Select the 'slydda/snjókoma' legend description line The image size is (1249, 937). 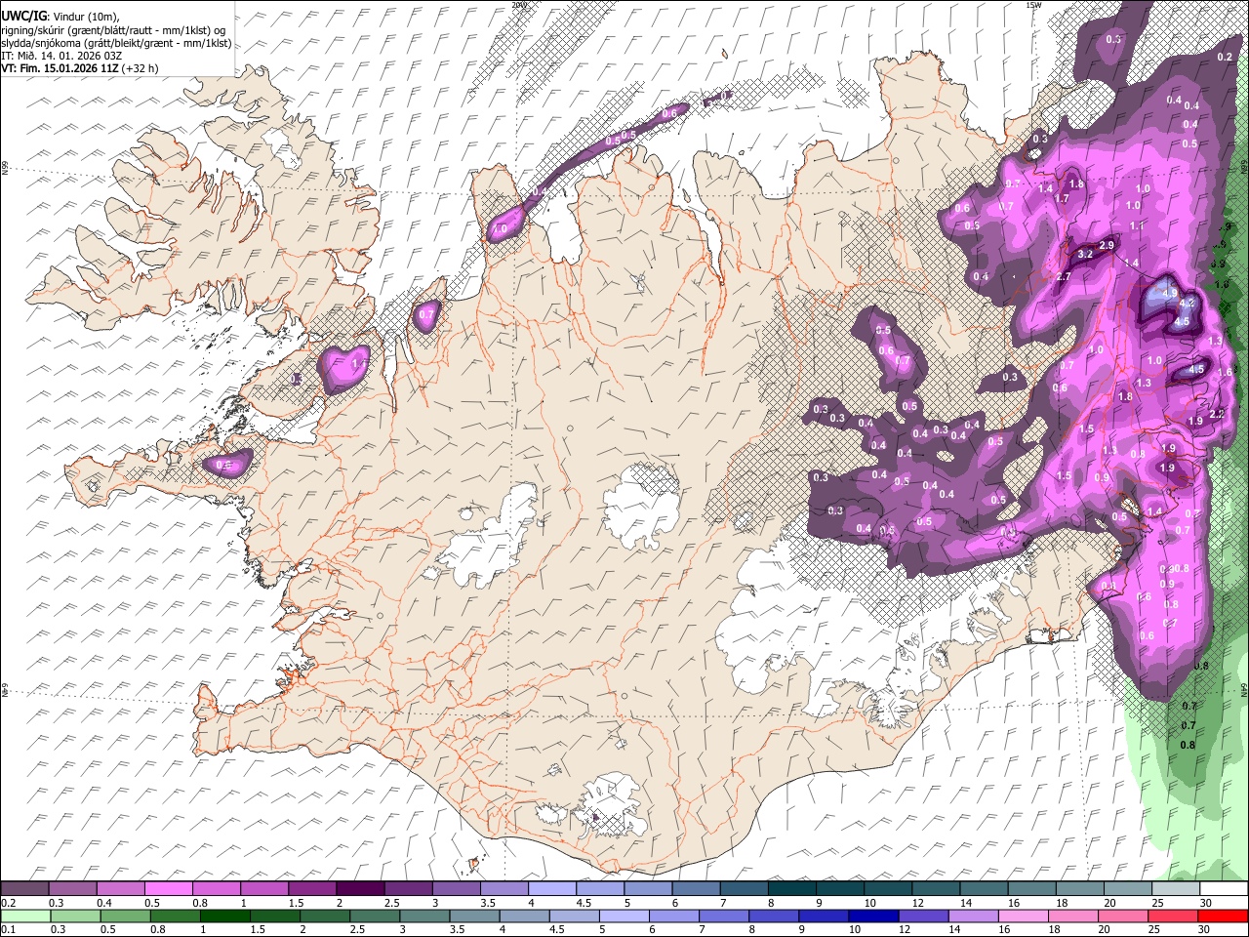click(x=116, y=43)
